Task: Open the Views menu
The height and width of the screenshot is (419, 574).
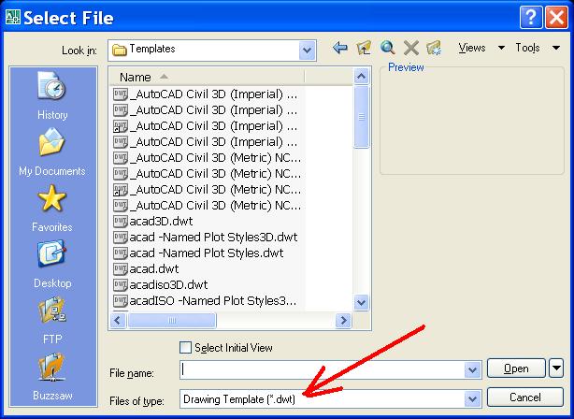Action: [481, 48]
